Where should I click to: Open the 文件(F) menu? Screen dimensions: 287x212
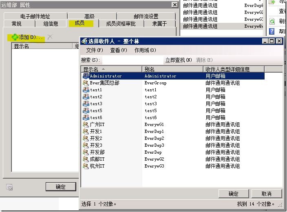(94, 50)
